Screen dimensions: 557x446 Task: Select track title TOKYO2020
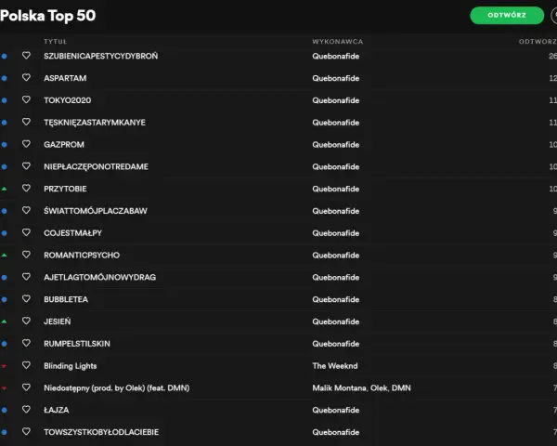[68, 100]
